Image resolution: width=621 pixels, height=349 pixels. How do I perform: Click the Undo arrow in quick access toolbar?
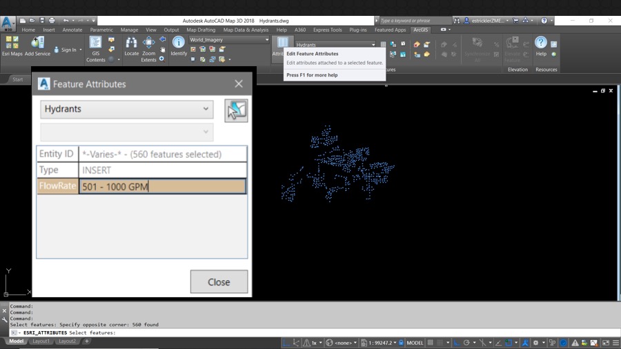(66, 21)
